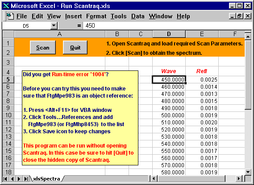Screen dimensions: 254x185
Task: Select cell with value 0.0020
Action: (x=202, y=123)
